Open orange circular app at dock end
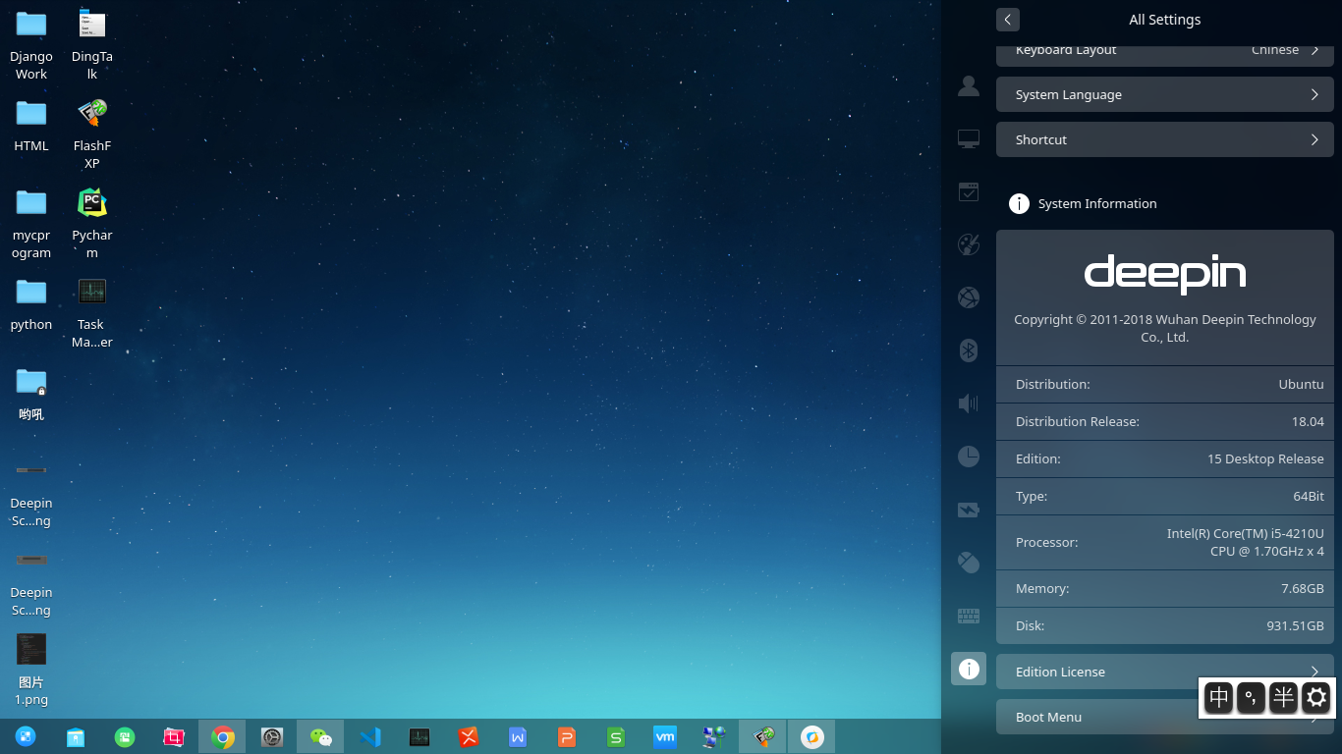Screen dimensions: 1342x754 812,736
